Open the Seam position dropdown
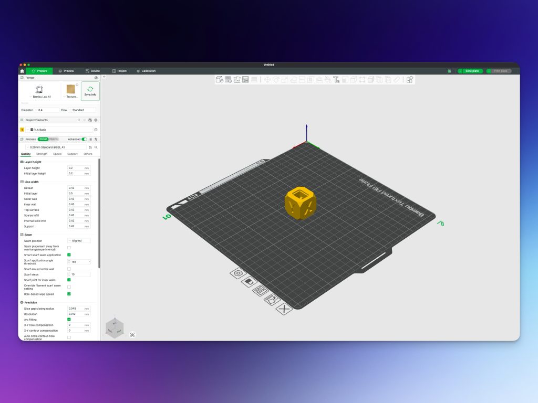Screen dimensions: 538x403 click(79, 241)
